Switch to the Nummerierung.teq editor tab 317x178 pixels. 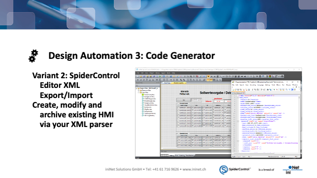(178, 83)
